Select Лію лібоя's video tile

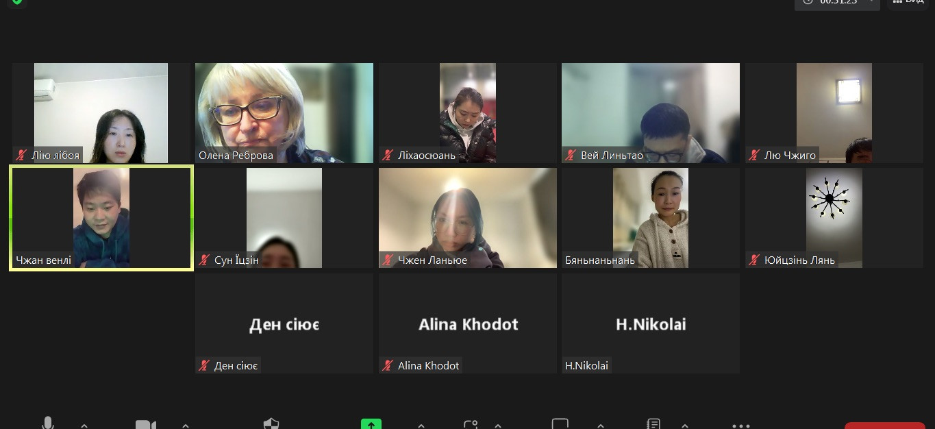tap(101, 113)
